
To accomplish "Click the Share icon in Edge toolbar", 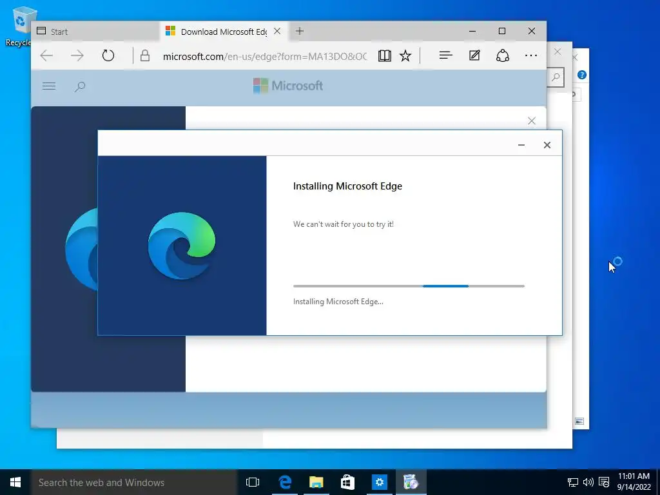I will point(503,55).
